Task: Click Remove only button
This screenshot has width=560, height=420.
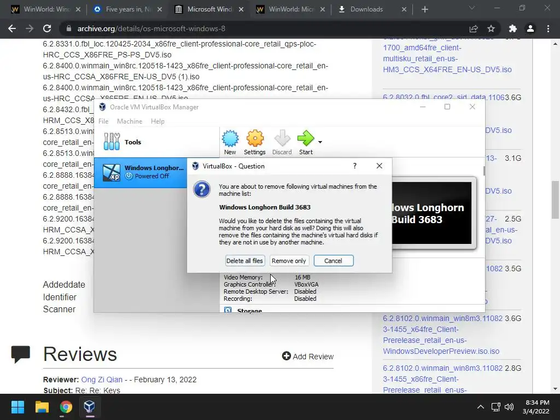Action: pyautogui.click(x=289, y=261)
